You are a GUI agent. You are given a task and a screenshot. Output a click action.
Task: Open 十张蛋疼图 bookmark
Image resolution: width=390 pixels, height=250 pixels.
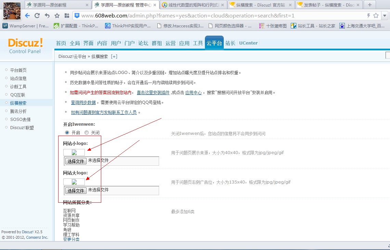273,26
